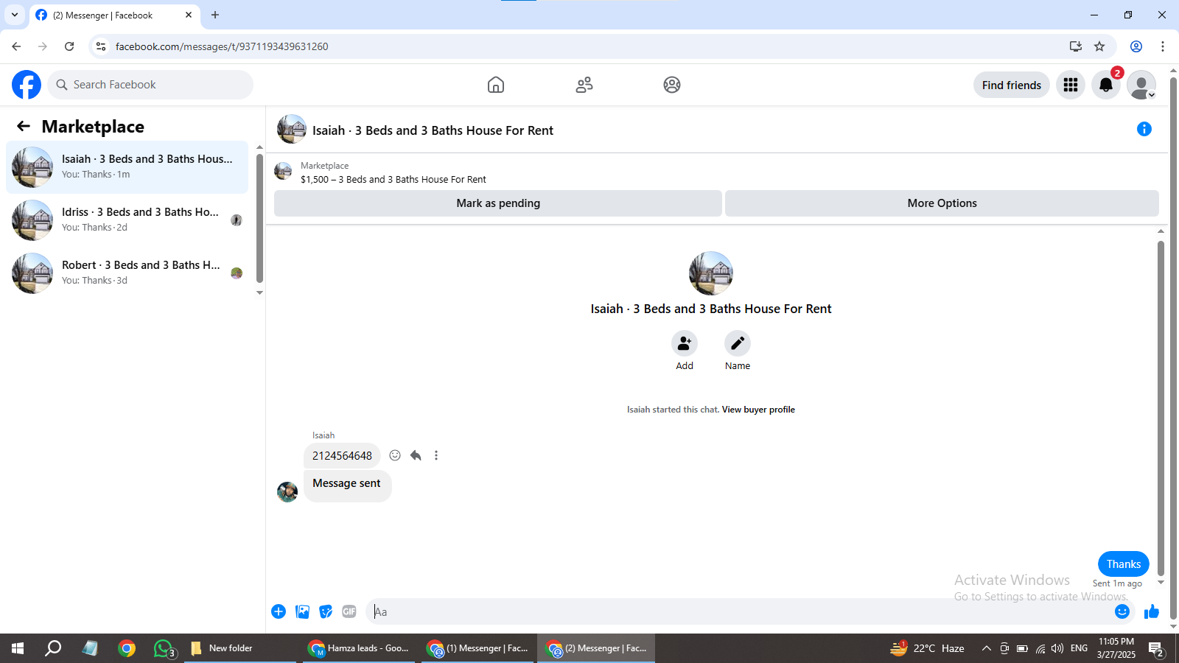Install app icon in address bar
Screen dimensions: 1179x663
(1076, 46)
